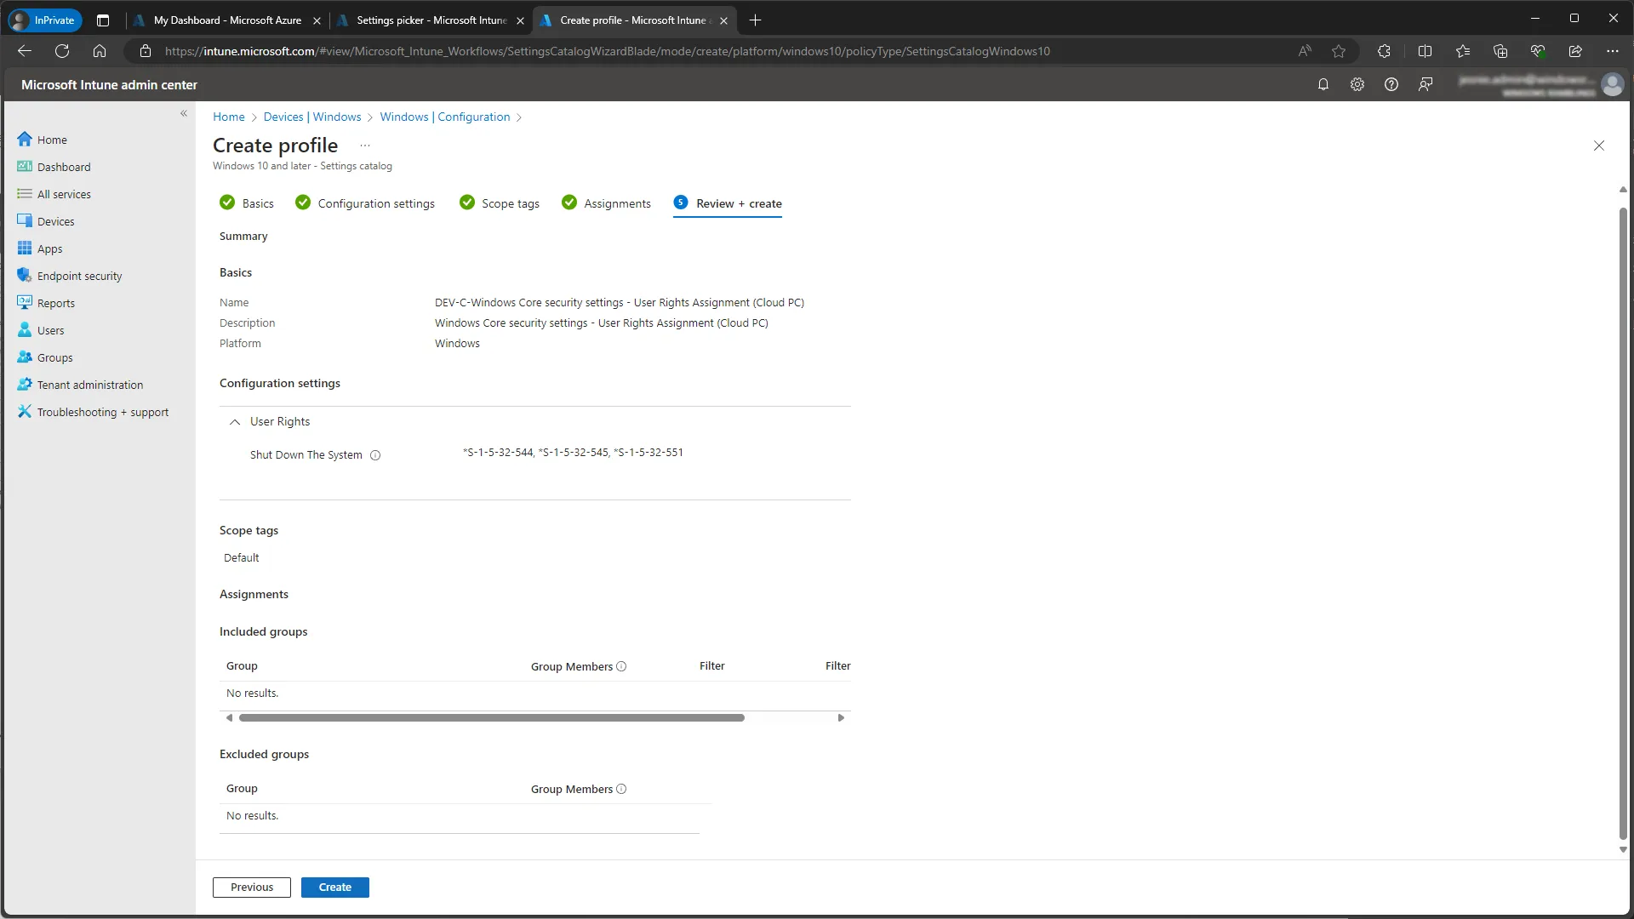Click the SID values text for Shut Down
Image resolution: width=1634 pixels, height=919 pixels.
pyautogui.click(x=573, y=453)
